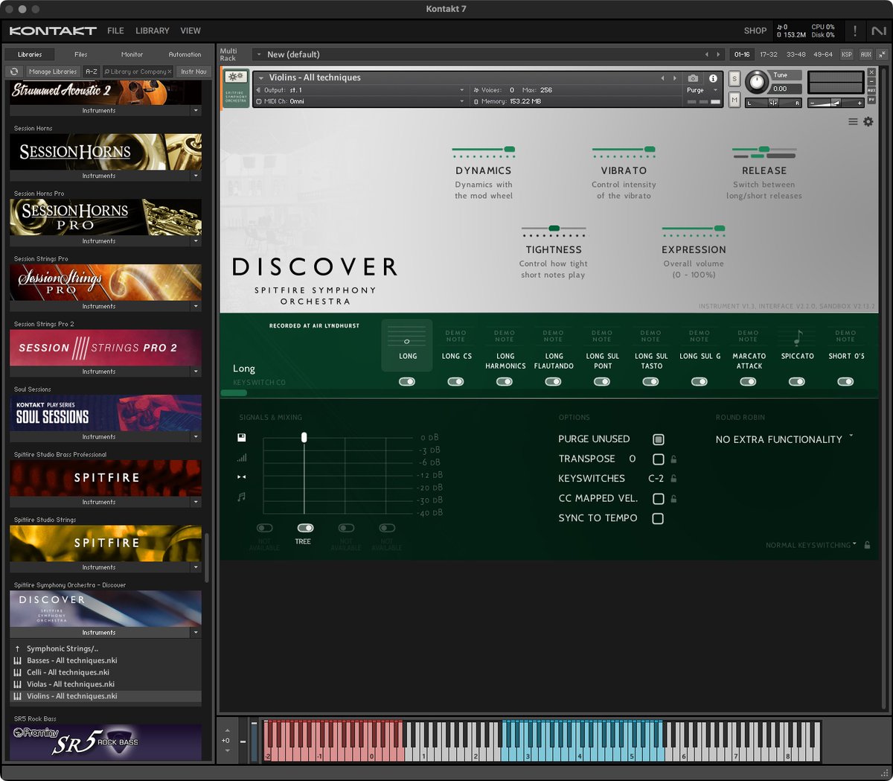893x781 pixels.
Task: Open the VIEW menu
Action: [191, 31]
